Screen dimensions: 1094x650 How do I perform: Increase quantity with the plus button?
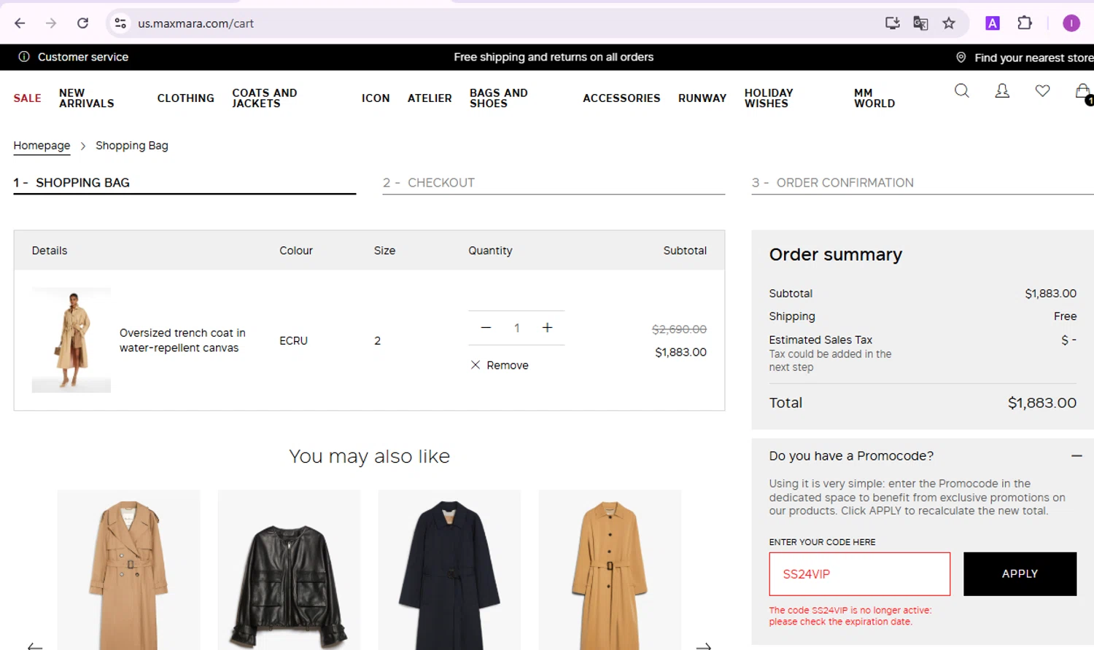pos(547,328)
